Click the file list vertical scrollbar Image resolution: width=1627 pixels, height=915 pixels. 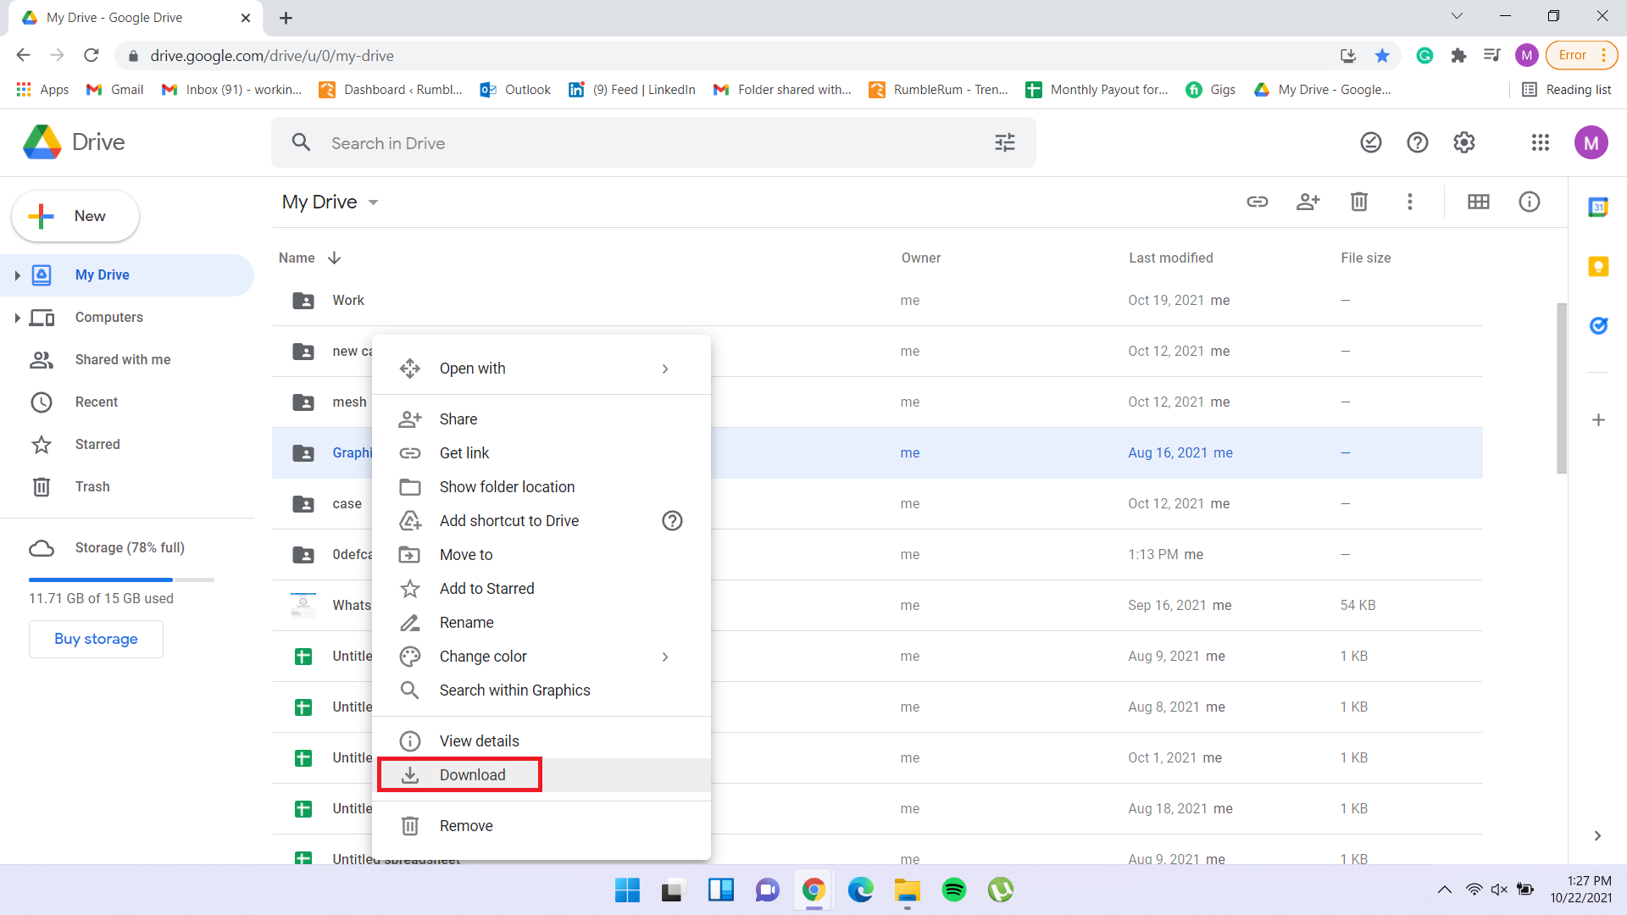click(x=1561, y=388)
